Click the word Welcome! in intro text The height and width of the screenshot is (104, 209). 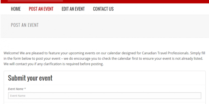(x=11, y=53)
